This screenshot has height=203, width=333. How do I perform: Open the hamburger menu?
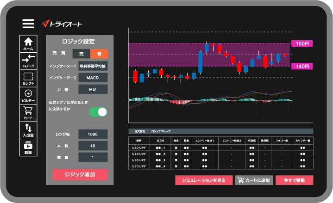tap(28, 23)
